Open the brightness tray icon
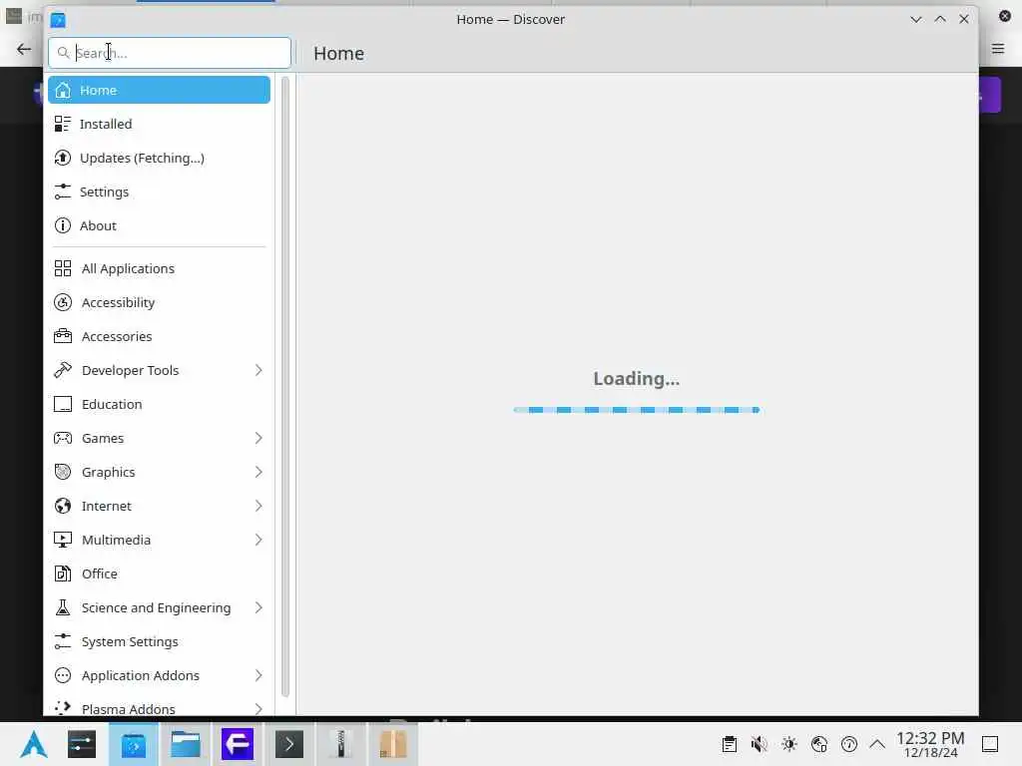 [789, 744]
